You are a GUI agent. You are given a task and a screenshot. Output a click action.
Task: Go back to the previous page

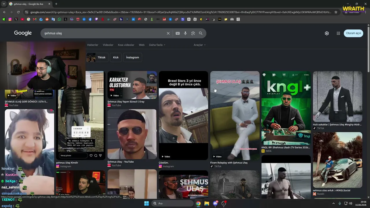click(x=4, y=12)
